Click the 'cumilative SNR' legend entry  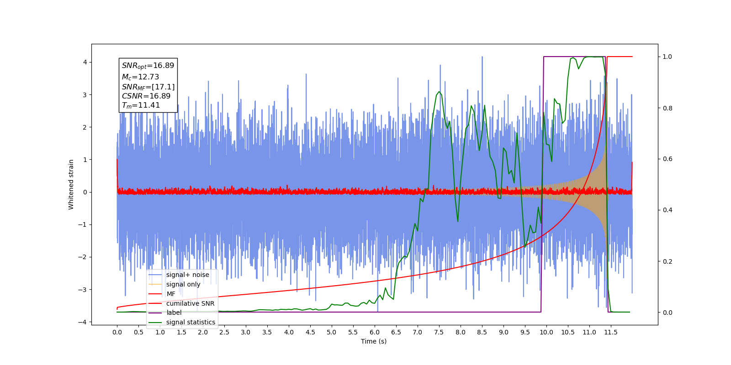pos(181,303)
